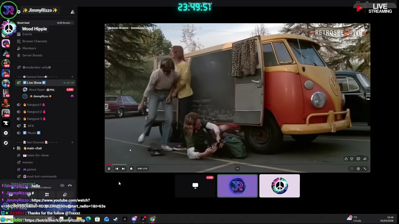This screenshot has height=224, width=399.
Task: Open Discord from the taskbar
Action: [134, 219]
